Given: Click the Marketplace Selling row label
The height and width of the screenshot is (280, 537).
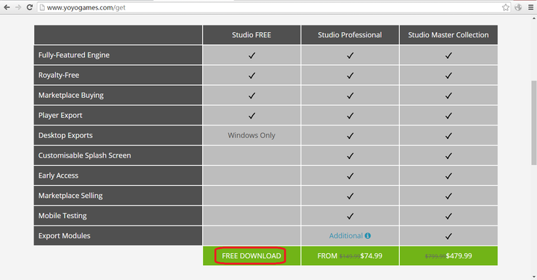Looking at the screenshot, I should [x=71, y=196].
